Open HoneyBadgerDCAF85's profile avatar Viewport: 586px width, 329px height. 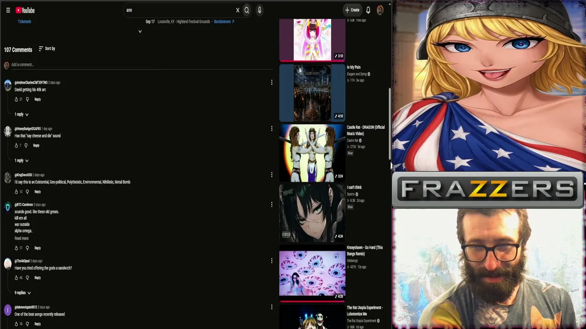click(7, 132)
